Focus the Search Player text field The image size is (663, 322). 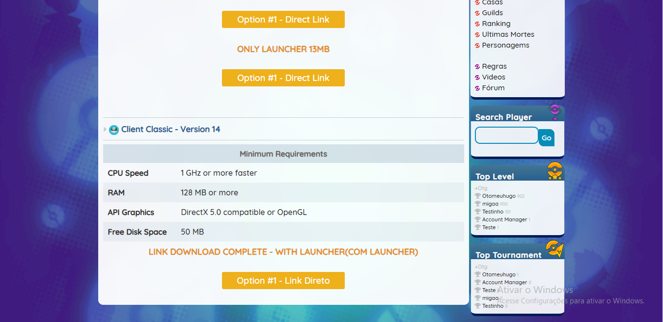(506, 135)
